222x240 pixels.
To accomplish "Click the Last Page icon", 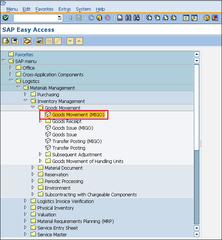I will click(174, 18).
